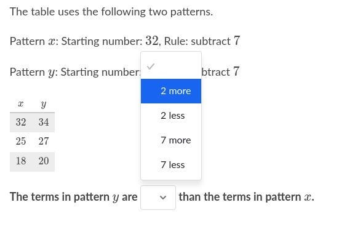This screenshot has height=229, width=355.
Task: Click the y column header
Action: (x=44, y=104)
